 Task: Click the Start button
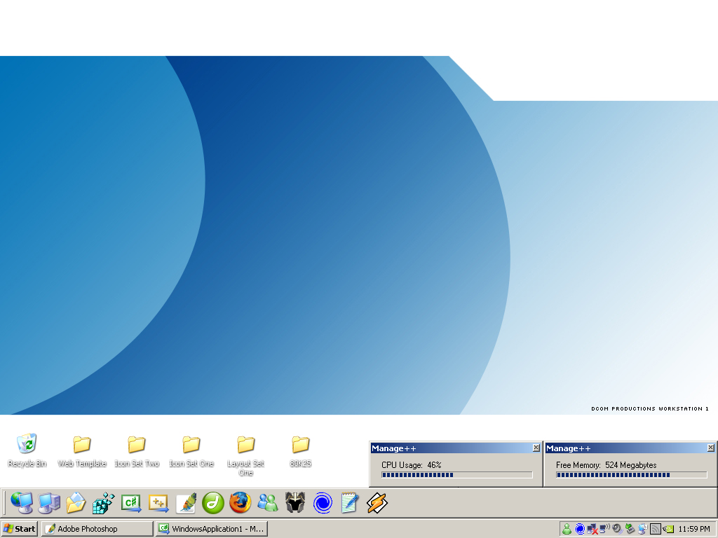[20, 529]
